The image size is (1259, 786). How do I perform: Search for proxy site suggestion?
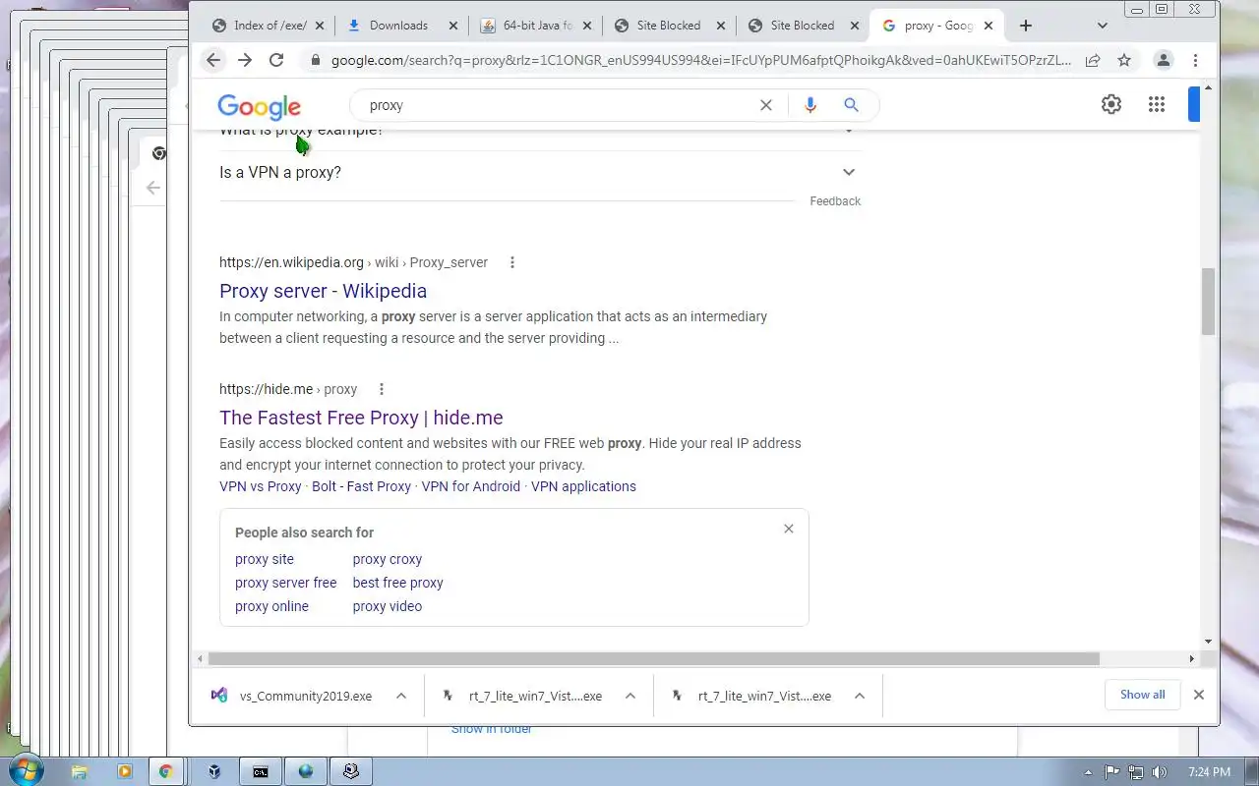click(265, 559)
